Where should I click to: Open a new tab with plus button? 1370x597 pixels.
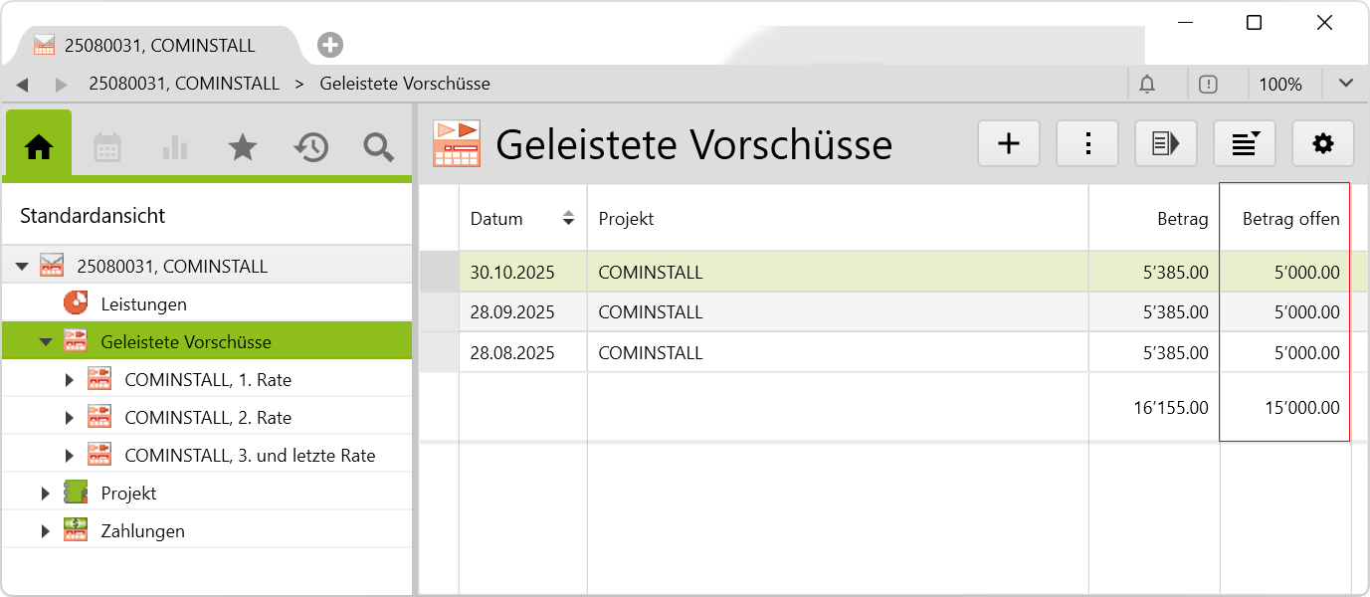coord(330,45)
